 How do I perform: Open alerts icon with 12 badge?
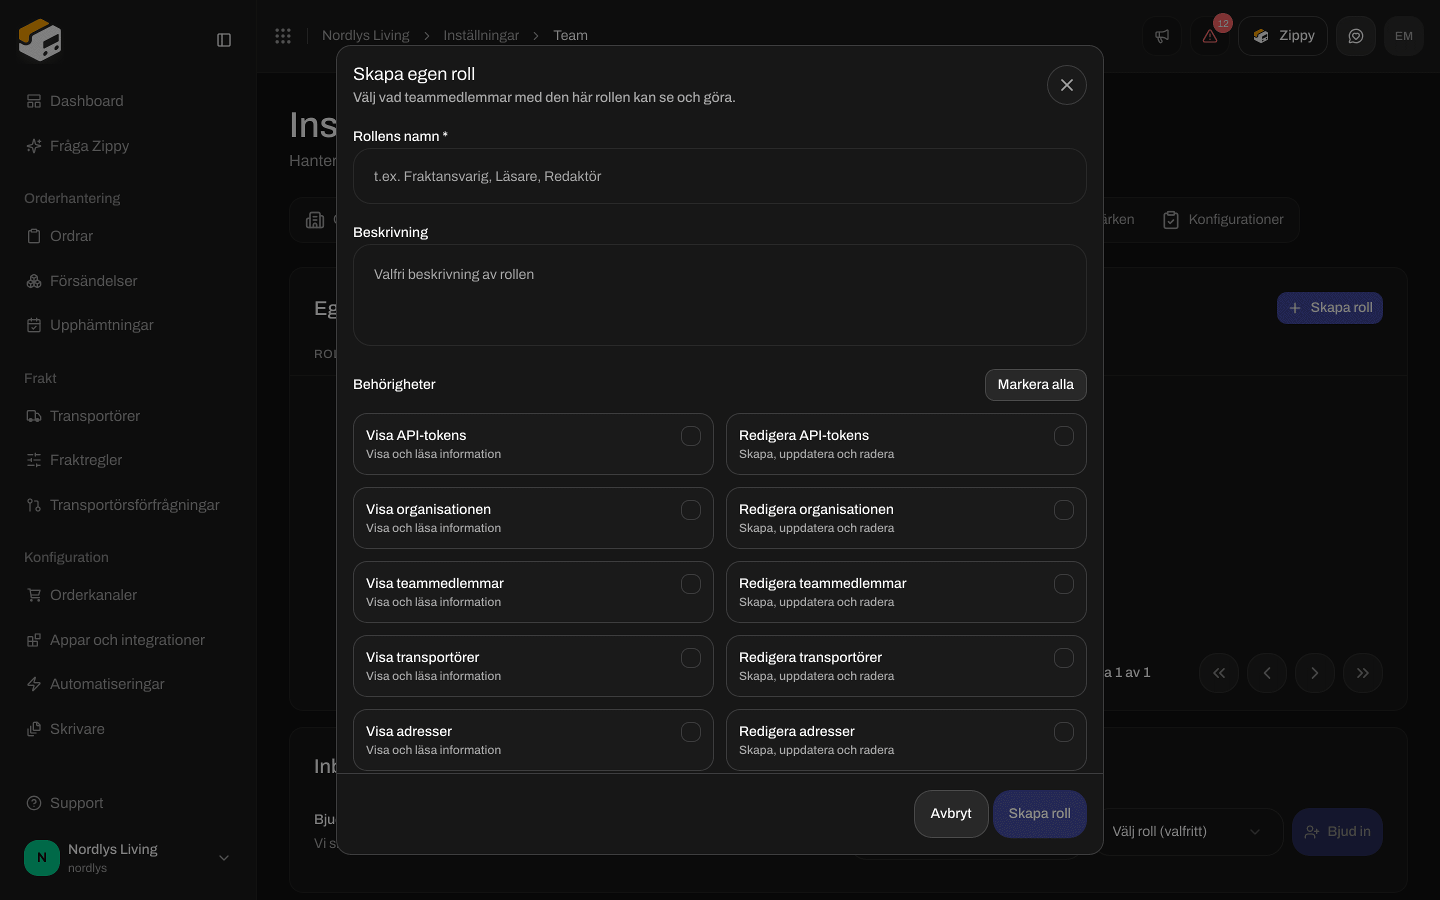(x=1209, y=36)
